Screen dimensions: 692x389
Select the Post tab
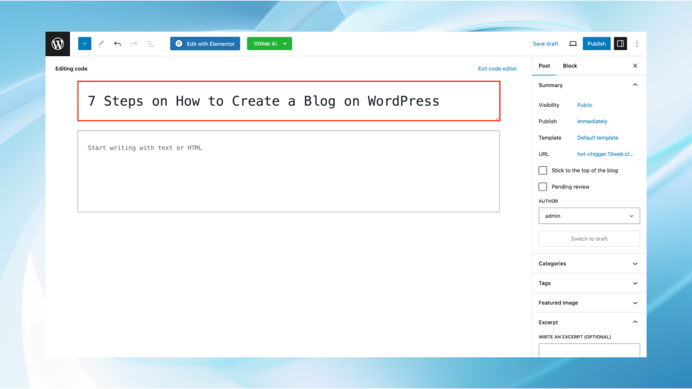[x=544, y=65]
